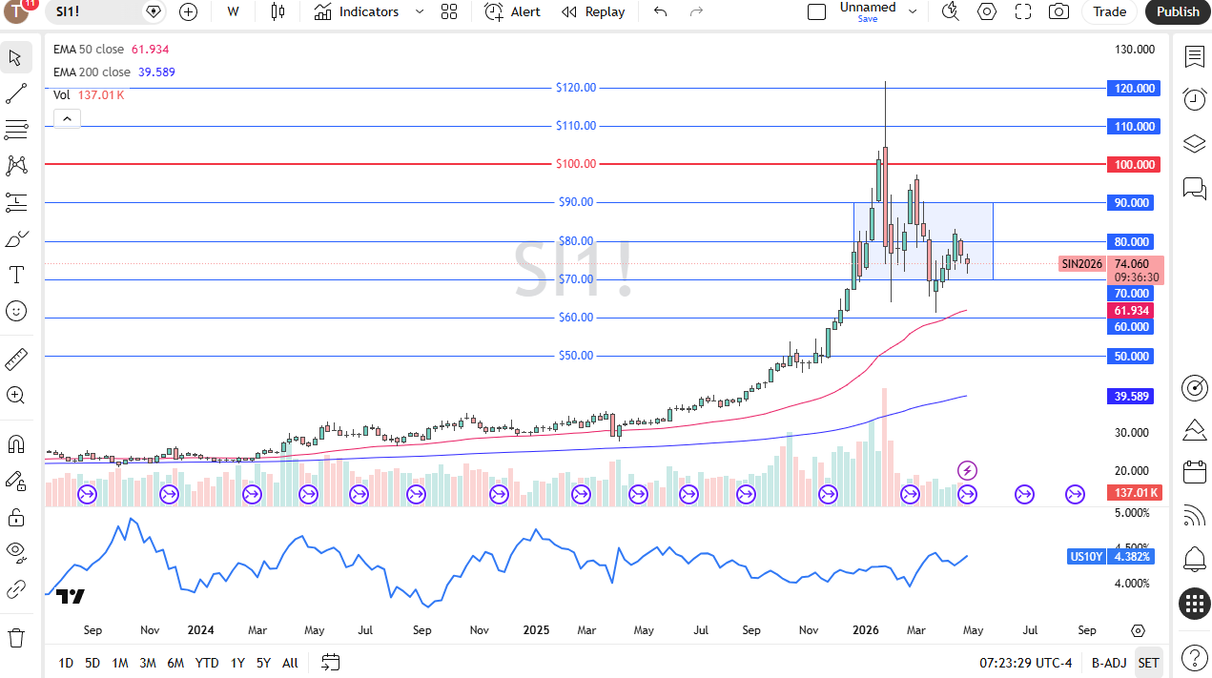
Task: Expand the manage layouts dropdown arrow
Action: click(x=913, y=11)
